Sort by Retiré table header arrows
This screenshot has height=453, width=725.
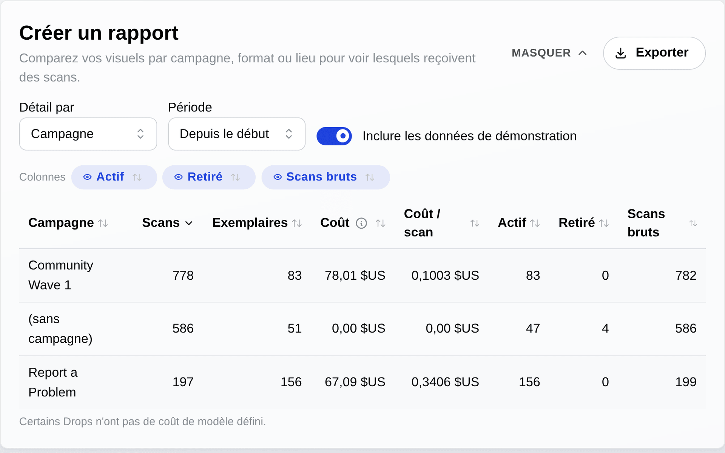point(604,223)
